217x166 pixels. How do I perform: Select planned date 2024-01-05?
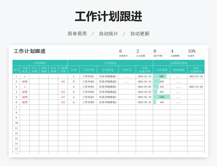(144, 87)
